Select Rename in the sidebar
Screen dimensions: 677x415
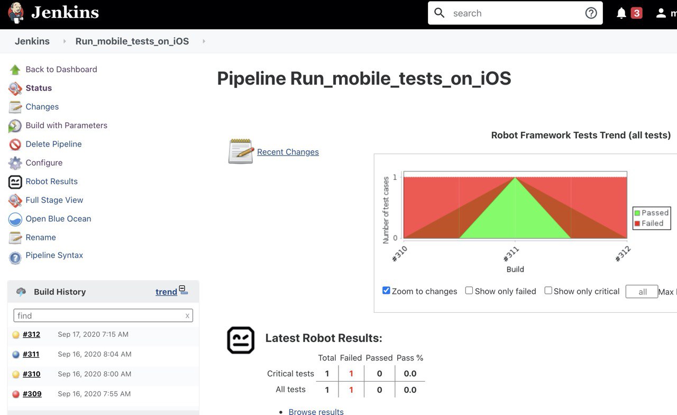tap(41, 237)
